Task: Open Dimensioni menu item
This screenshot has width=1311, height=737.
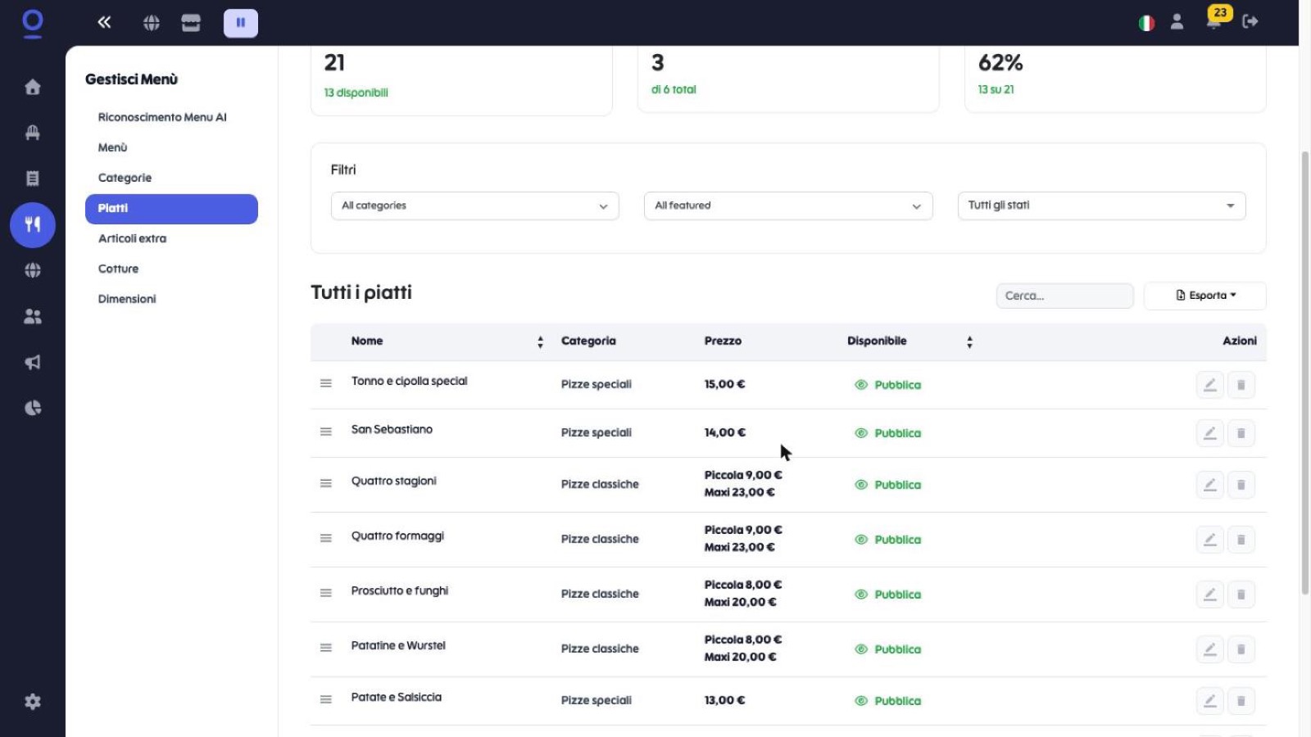Action: (127, 299)
